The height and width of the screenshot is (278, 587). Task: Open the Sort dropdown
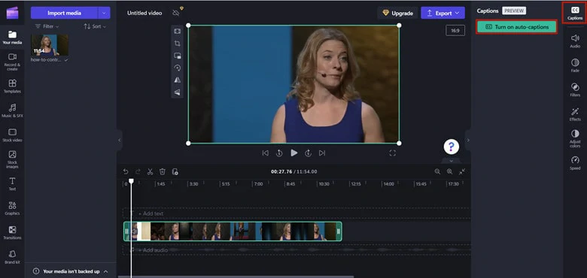[x=95, y=26]
